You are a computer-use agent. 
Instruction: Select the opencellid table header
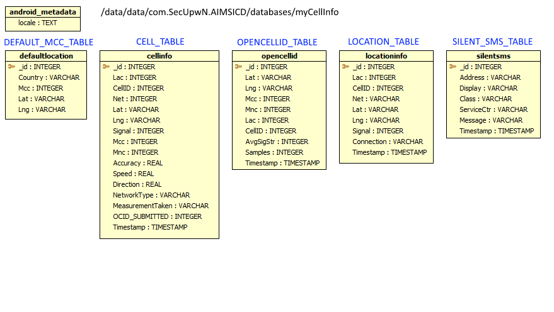click(279, 56)
